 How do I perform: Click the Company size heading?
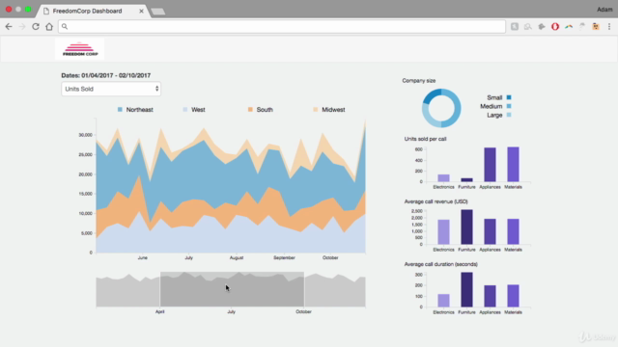418,81
